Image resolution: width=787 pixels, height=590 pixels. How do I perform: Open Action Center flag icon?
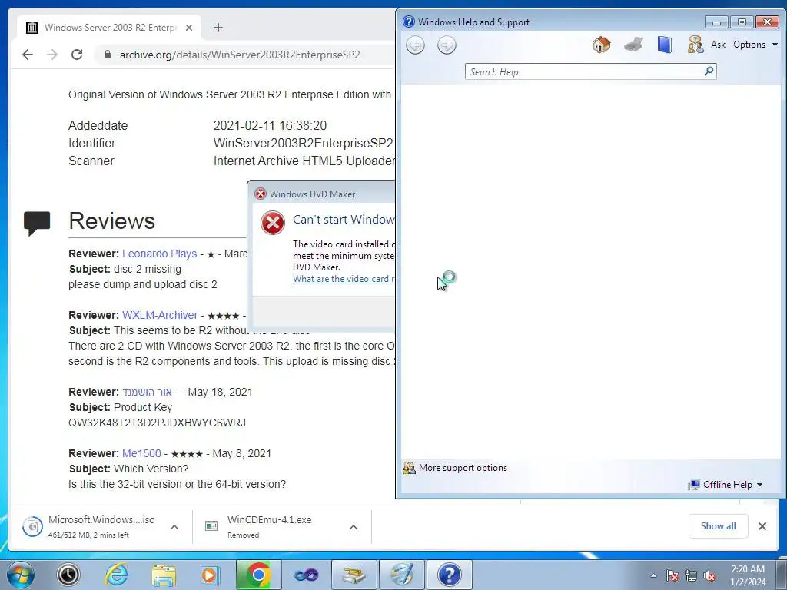[x=672, y=575]
